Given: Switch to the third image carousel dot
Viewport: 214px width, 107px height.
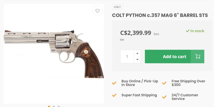Looking at the screenshot, I should coord(59,106).
